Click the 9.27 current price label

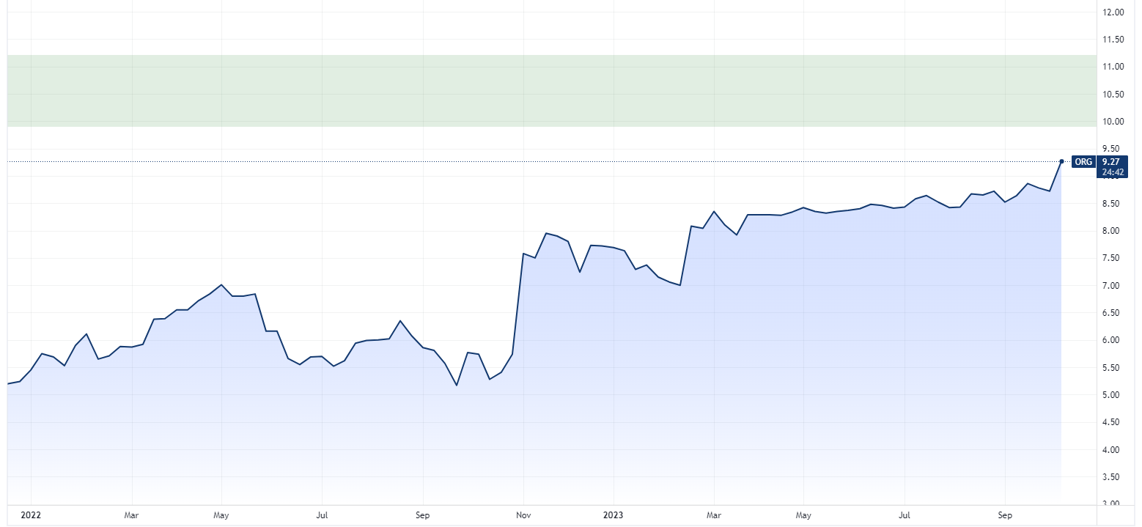(1112, 162)
